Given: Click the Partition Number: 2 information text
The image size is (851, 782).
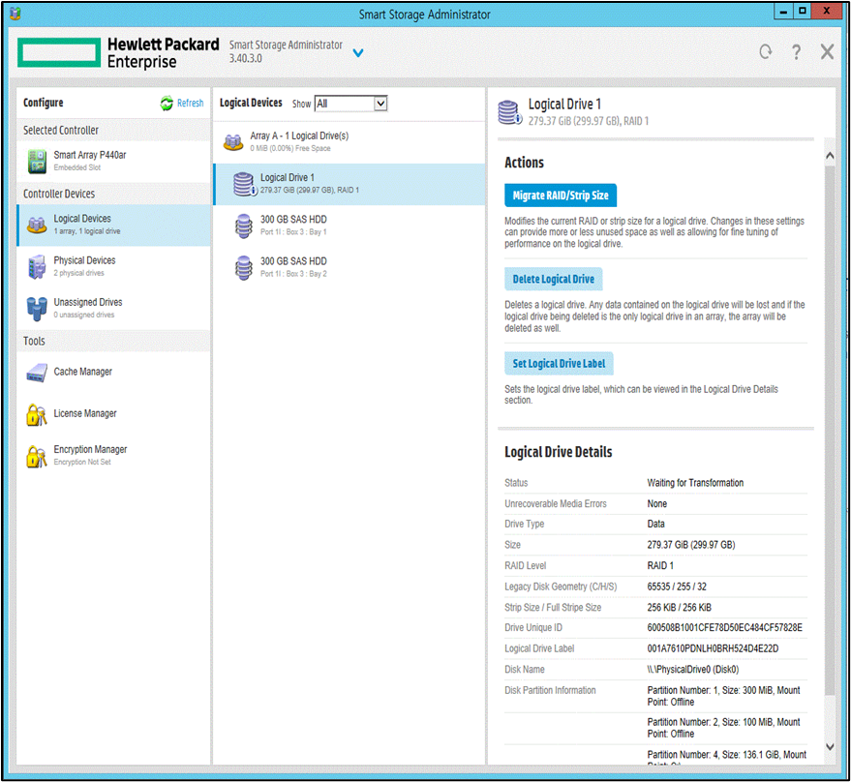Looking at the screenshot, I should coord(723,728).
